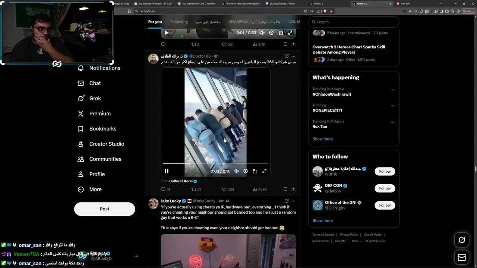Open settings gear on top 0:33 video

tap(271, 33)
